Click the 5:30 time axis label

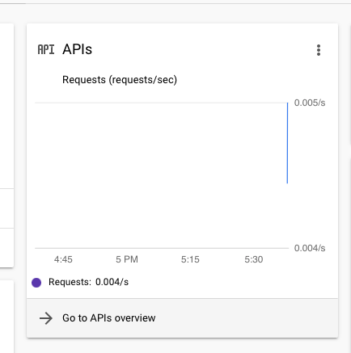tap(254, 259)
